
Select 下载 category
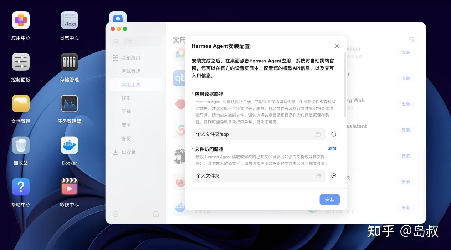click(x=126, y=112)
